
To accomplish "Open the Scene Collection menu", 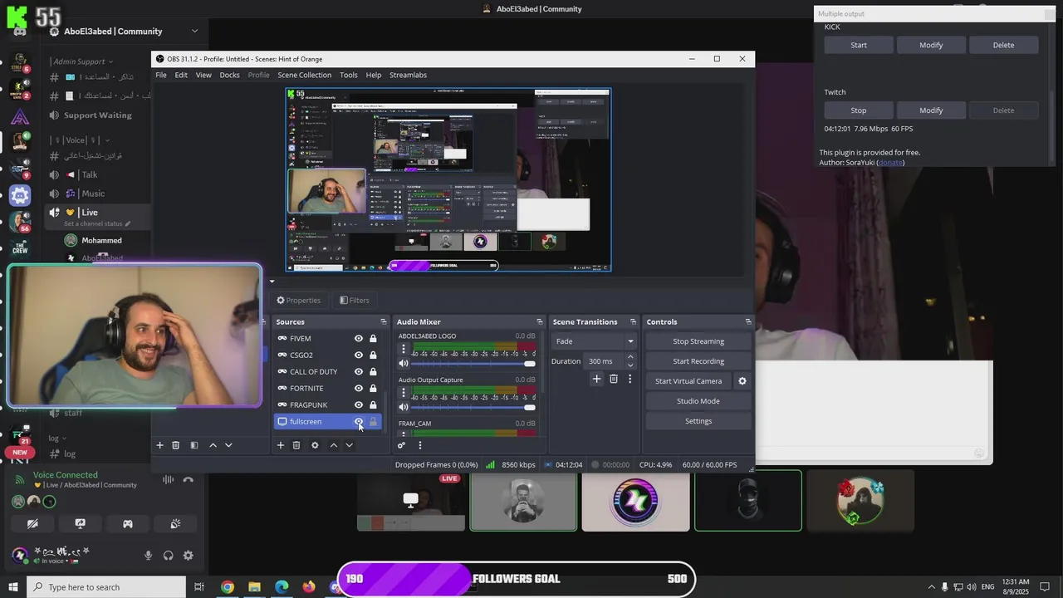I will click(x=304, y=75).
